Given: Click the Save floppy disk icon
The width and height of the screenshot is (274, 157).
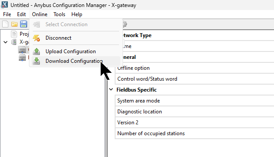Looking at the screenshot, I should point(23,24).
